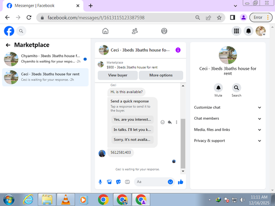
Task: Open the Chrome Error menu button
Action: [x=261, y=18]
